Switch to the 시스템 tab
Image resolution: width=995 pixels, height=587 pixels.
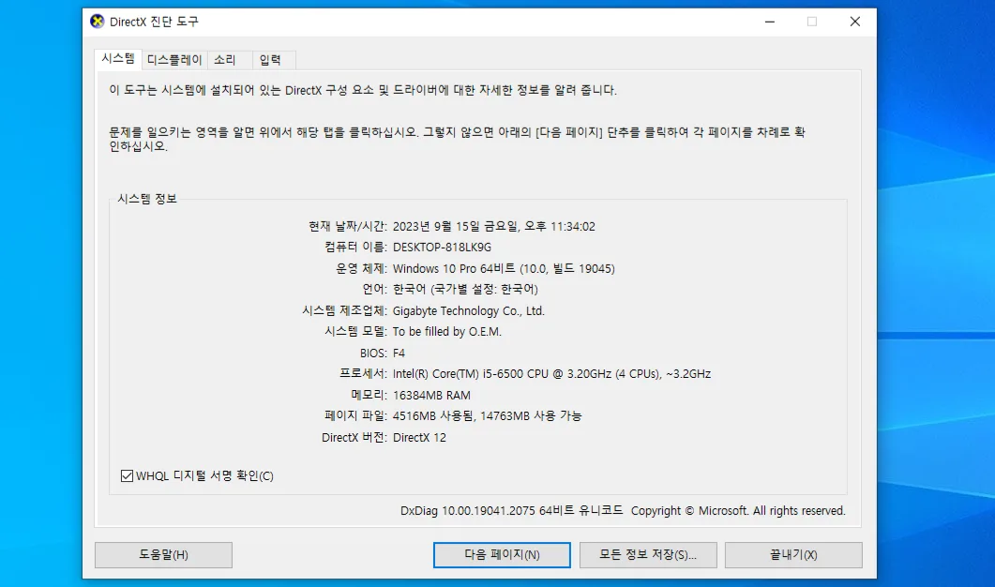click(x=118, y=58)
